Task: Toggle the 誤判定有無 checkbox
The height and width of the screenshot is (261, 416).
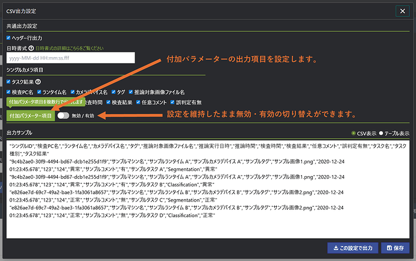Action: pyautogui.click(x=172, y=102)
